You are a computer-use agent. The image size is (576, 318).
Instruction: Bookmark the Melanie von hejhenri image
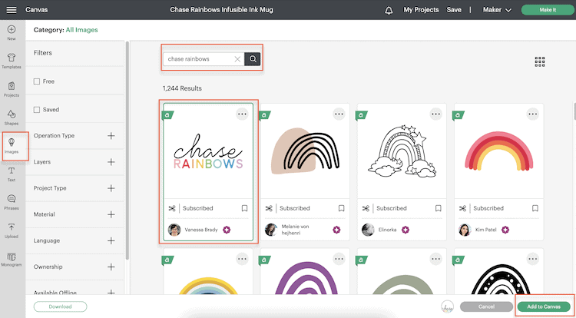(x=341, y=208)
